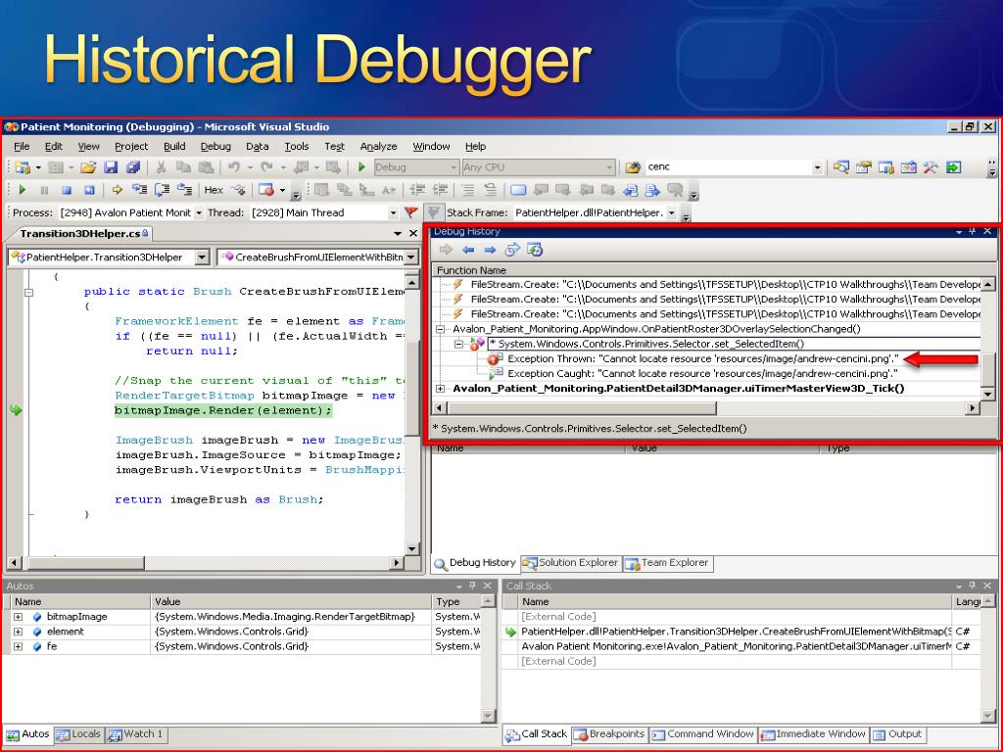Screen dimensions: 1003x752
Task: Collapse the OnPatientRoster3DOverlaySelectionChanged tree node
Action: click(x=440, y=329)
